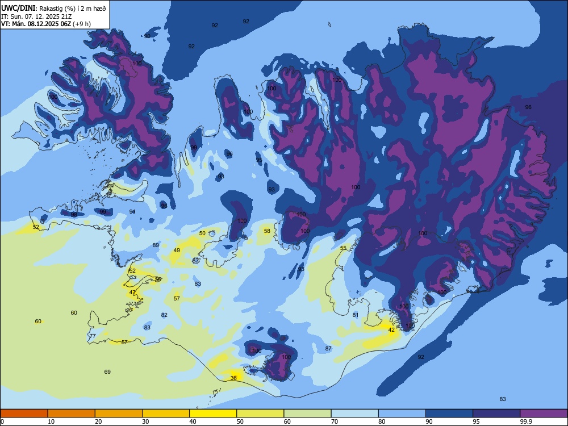Screen dimensions: 568x426
Task: Click the golden 30–40 legend swatch
Action: (166, 414)
